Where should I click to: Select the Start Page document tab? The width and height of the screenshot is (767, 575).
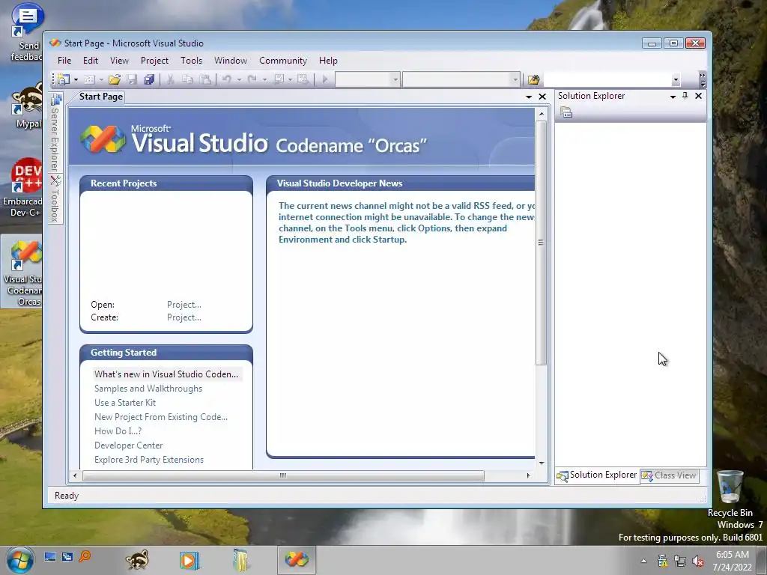tap(101, 97)
